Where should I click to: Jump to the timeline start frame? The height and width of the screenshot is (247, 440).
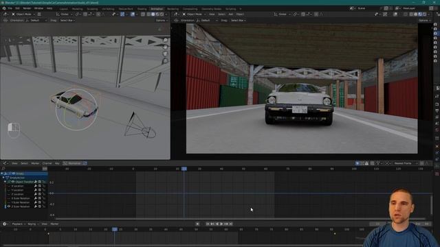(208, 224)
